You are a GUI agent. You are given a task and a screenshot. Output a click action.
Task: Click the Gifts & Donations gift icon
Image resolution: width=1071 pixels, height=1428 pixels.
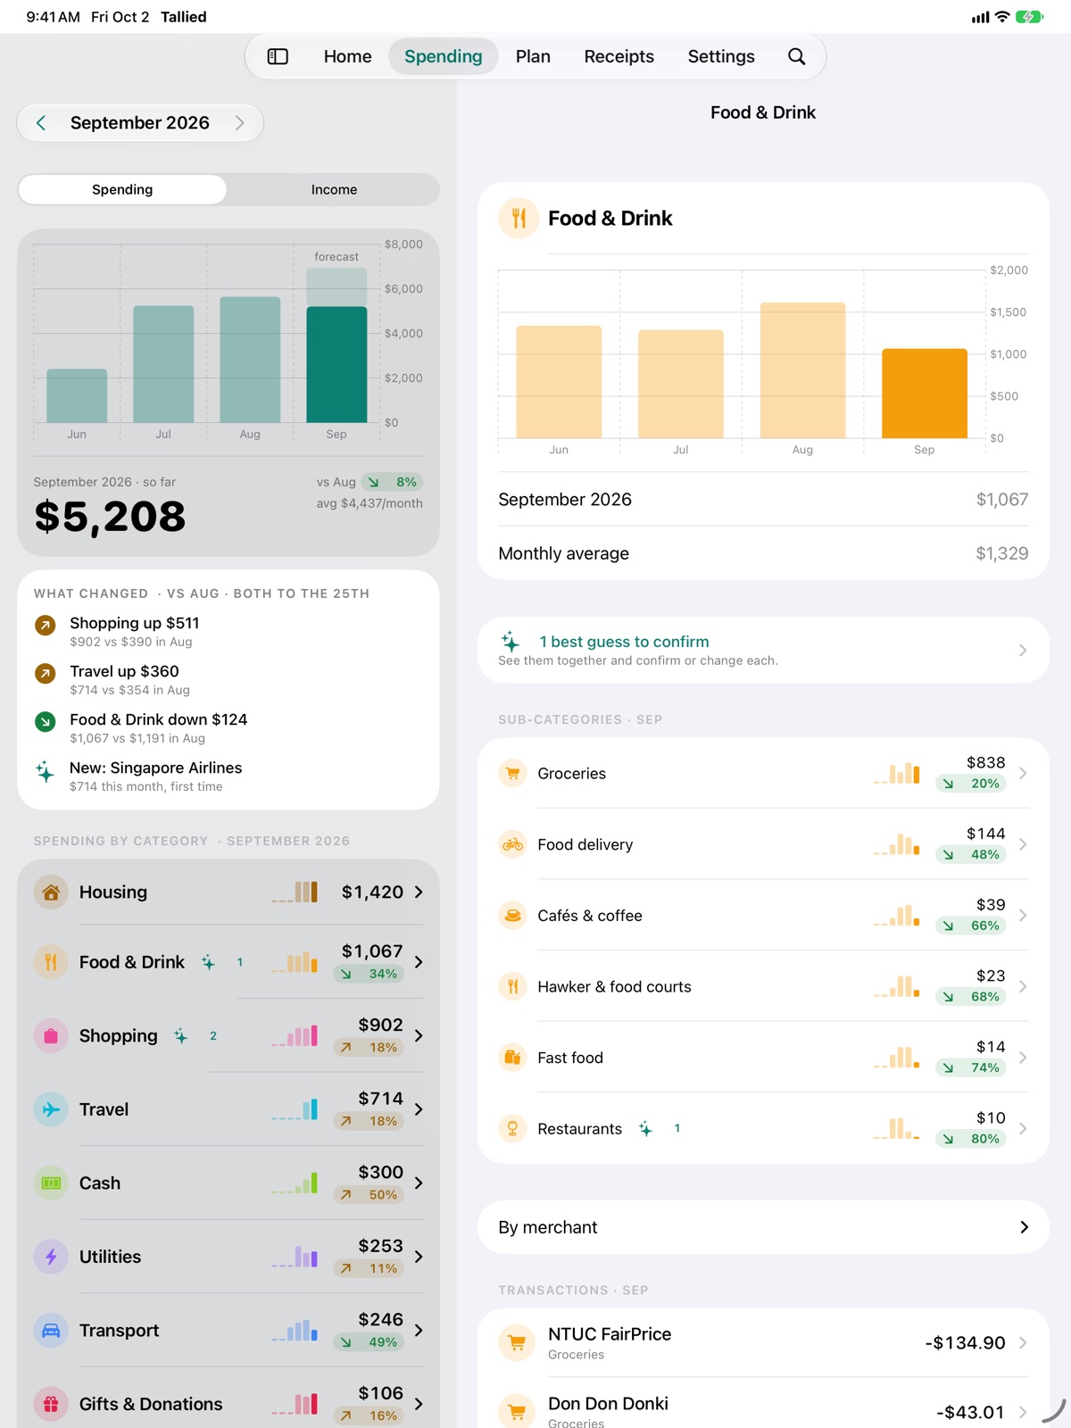[51, 1404]
